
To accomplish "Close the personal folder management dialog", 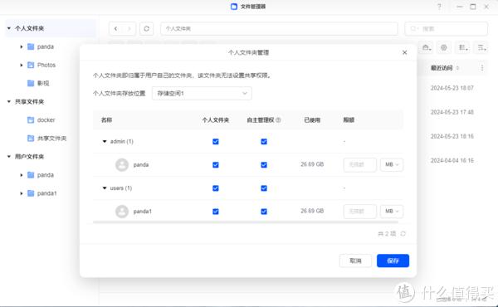I will [405, 52].
